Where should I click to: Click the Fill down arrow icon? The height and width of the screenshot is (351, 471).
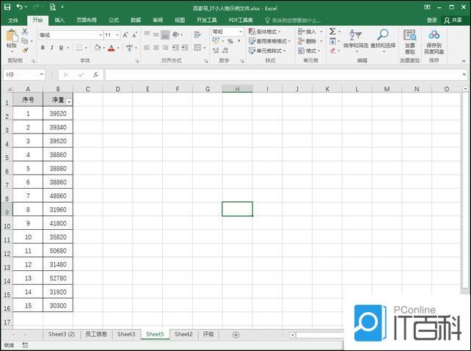[333, 41]
